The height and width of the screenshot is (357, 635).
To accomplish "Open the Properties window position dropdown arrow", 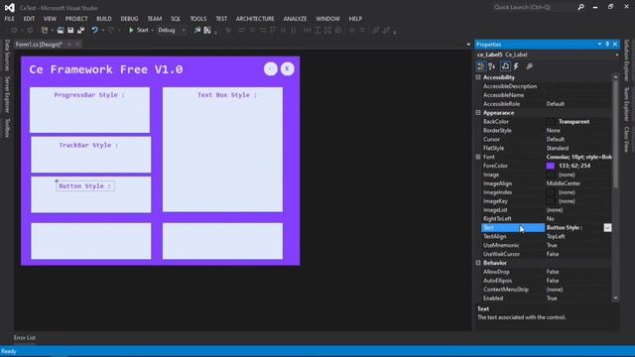I will point(599,44).
